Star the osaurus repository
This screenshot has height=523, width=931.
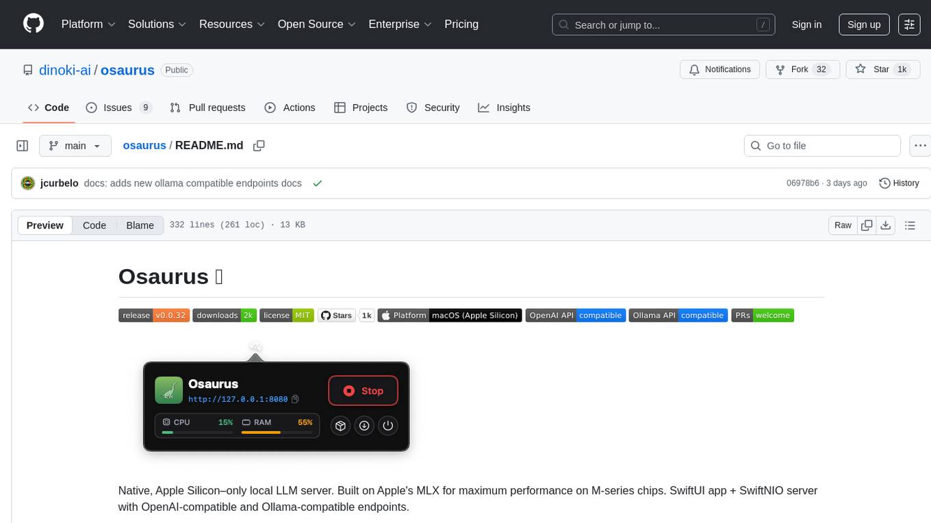882,70
